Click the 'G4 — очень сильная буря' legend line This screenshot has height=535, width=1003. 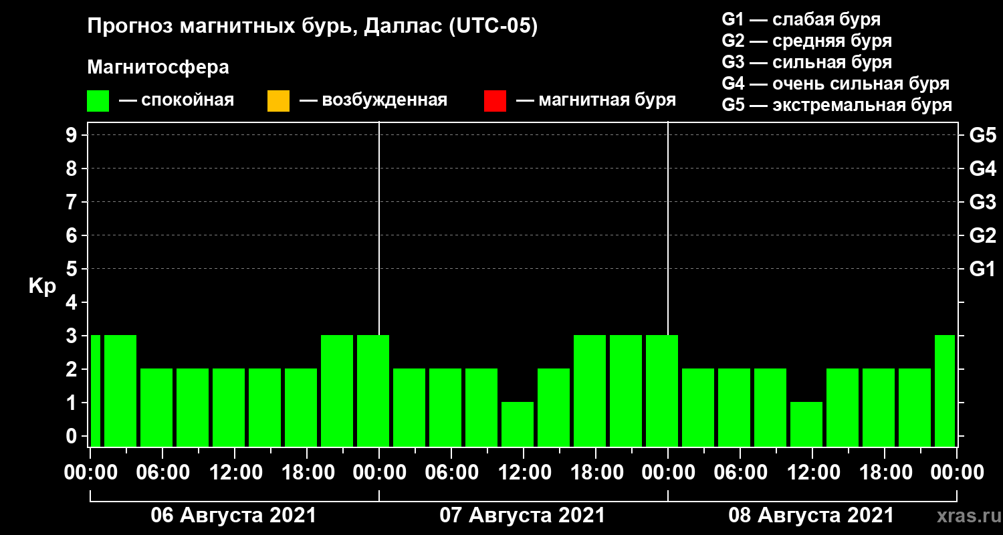(836, 84)
